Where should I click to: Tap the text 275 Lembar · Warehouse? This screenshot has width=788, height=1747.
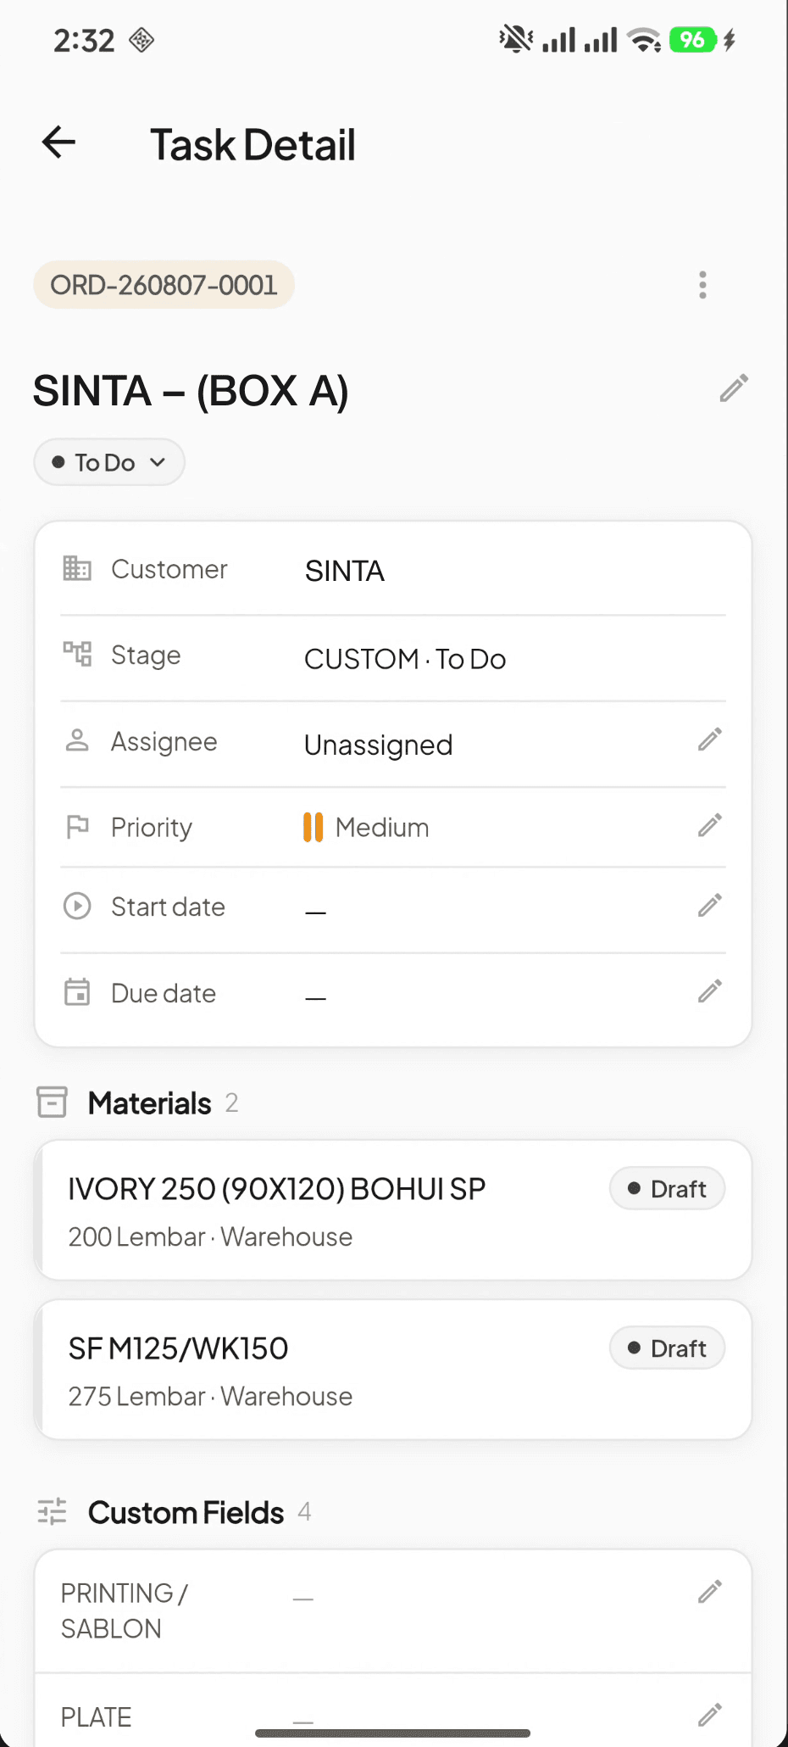point(210,1396)
